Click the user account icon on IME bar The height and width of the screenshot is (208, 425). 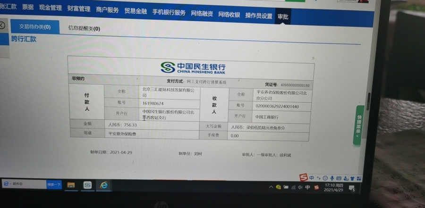(346, 178)
